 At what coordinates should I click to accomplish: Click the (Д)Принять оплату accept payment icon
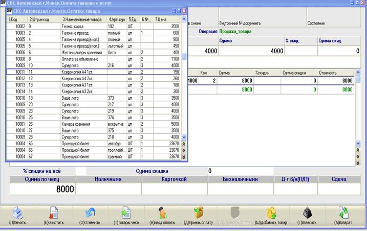(x=199, y=213)
